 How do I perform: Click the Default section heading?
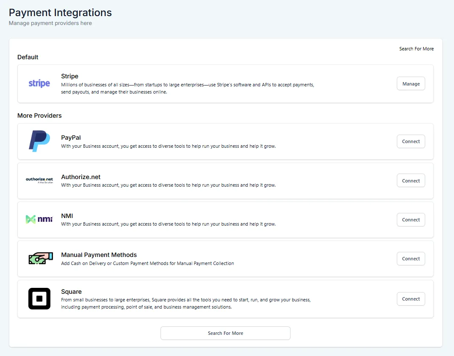28,57
